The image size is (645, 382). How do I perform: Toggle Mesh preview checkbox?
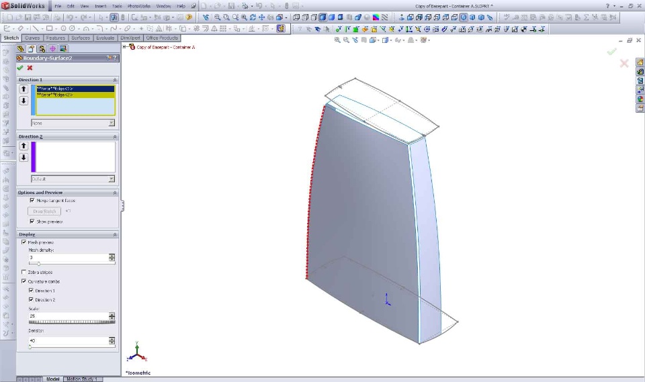24,242
